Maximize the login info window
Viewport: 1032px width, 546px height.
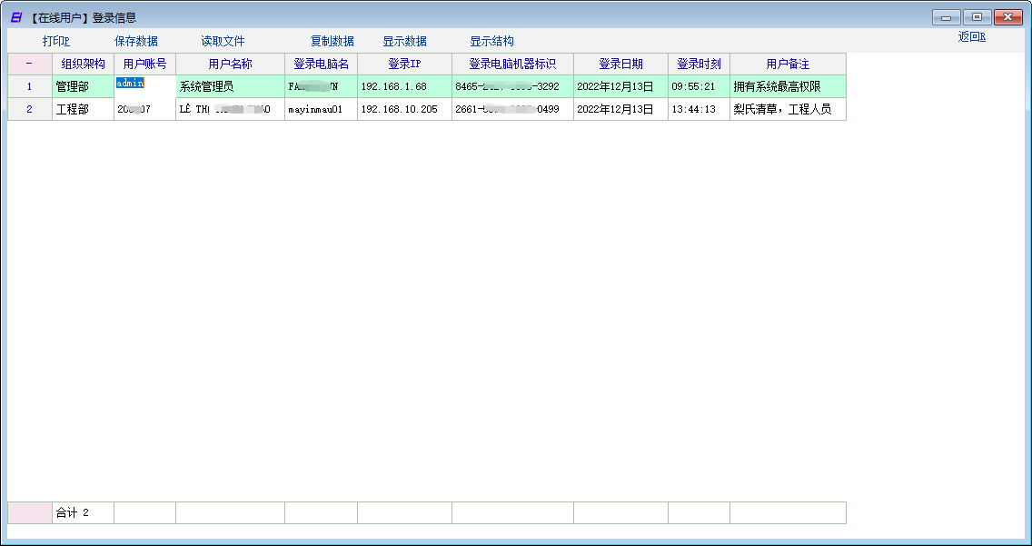977,17
